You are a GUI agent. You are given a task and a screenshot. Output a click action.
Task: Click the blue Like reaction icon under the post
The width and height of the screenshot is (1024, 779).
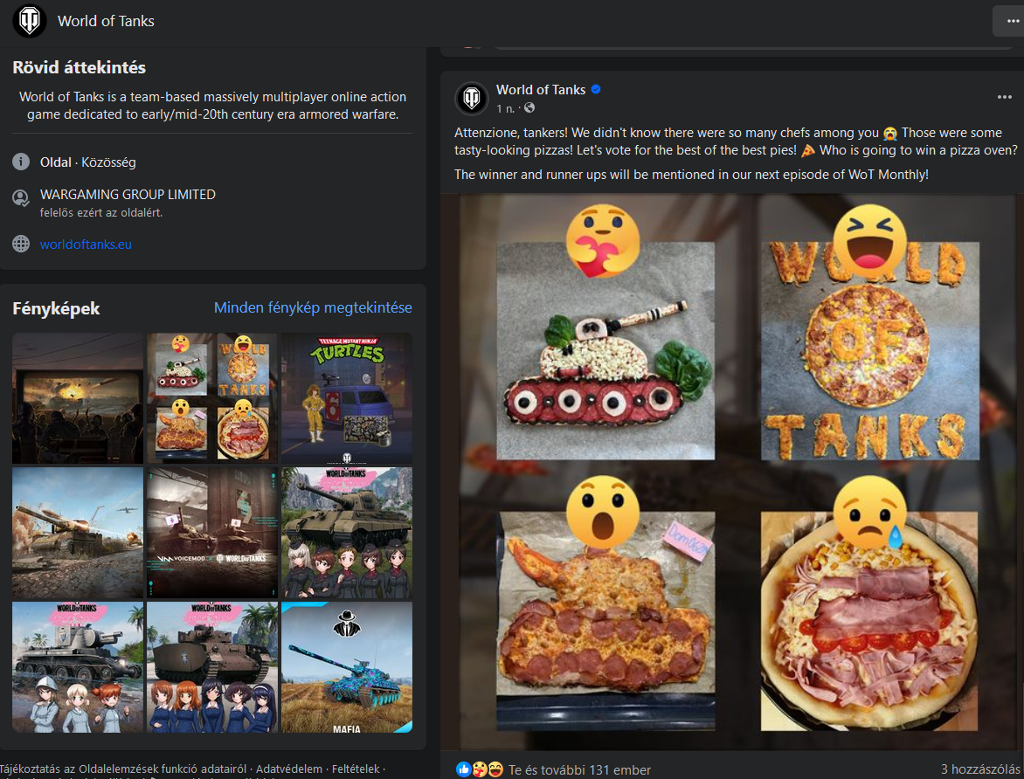coord(464,769)
